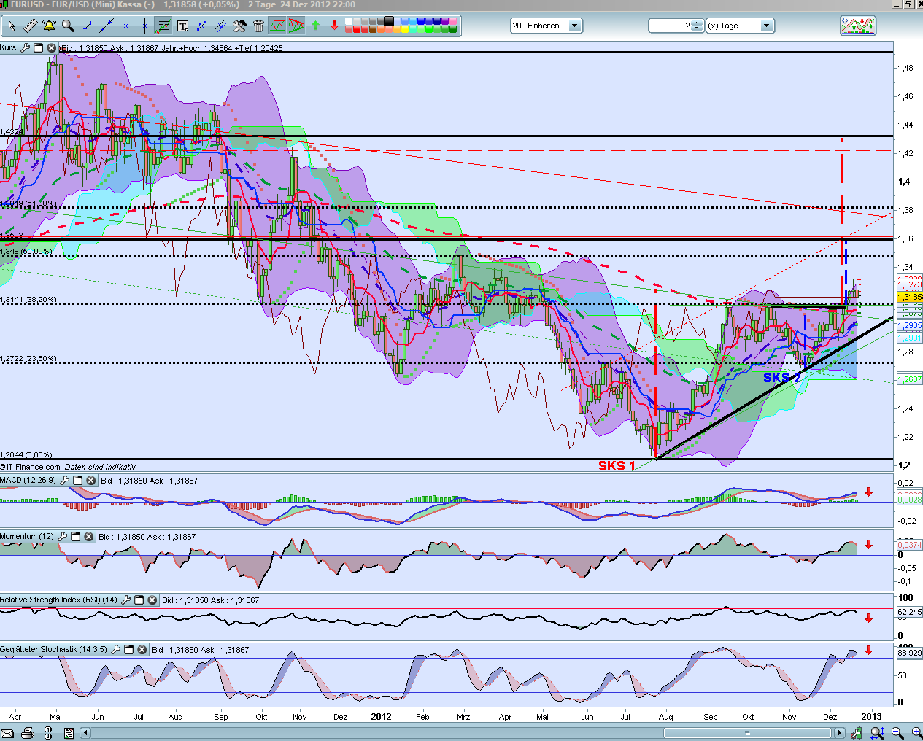Click the MACD (12 26 9) label
This screenshot has width=923, height=741.
click(x=28, y=480)
